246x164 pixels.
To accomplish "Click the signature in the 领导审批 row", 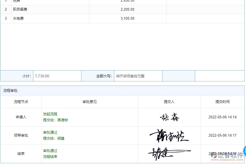I will click(169, 135).
